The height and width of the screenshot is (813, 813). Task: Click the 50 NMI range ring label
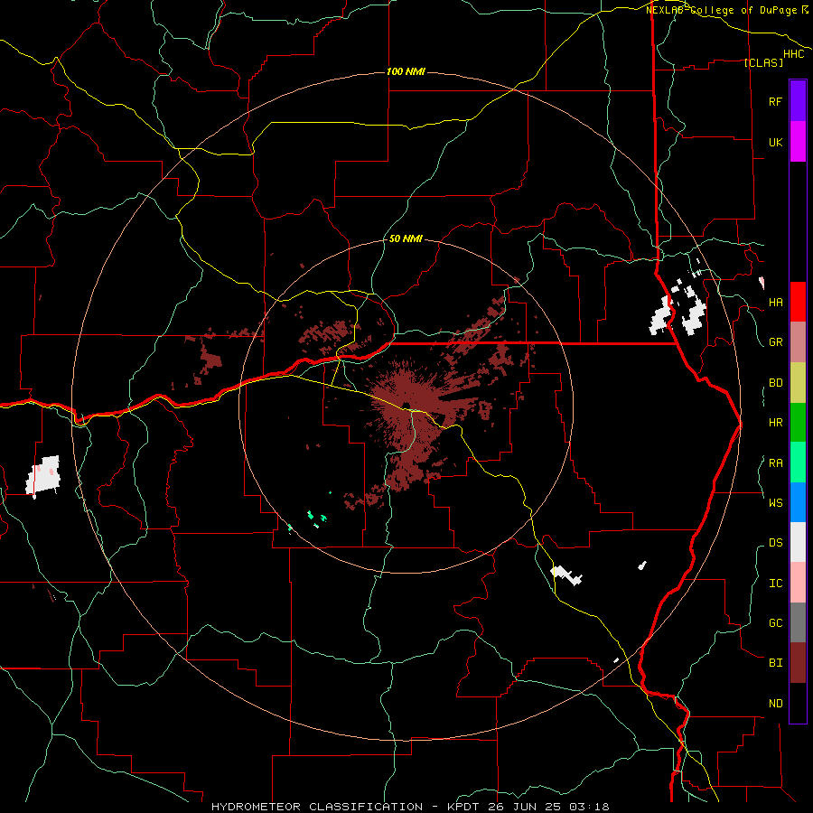point(406,238)
